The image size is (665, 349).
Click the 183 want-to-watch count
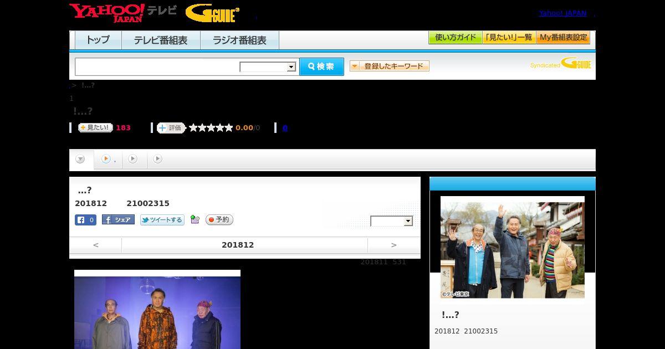[123, 128]
